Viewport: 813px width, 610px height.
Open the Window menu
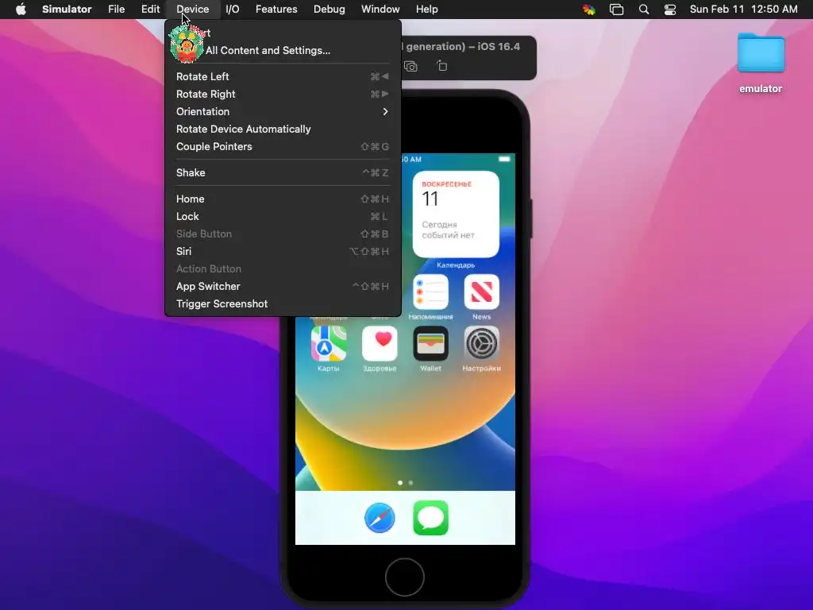point(380,10)
